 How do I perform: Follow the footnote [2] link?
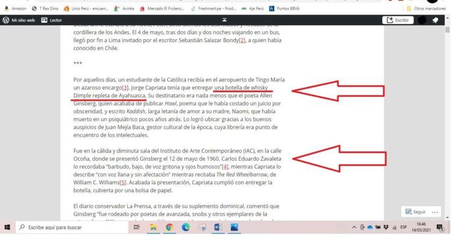(242, 40)
